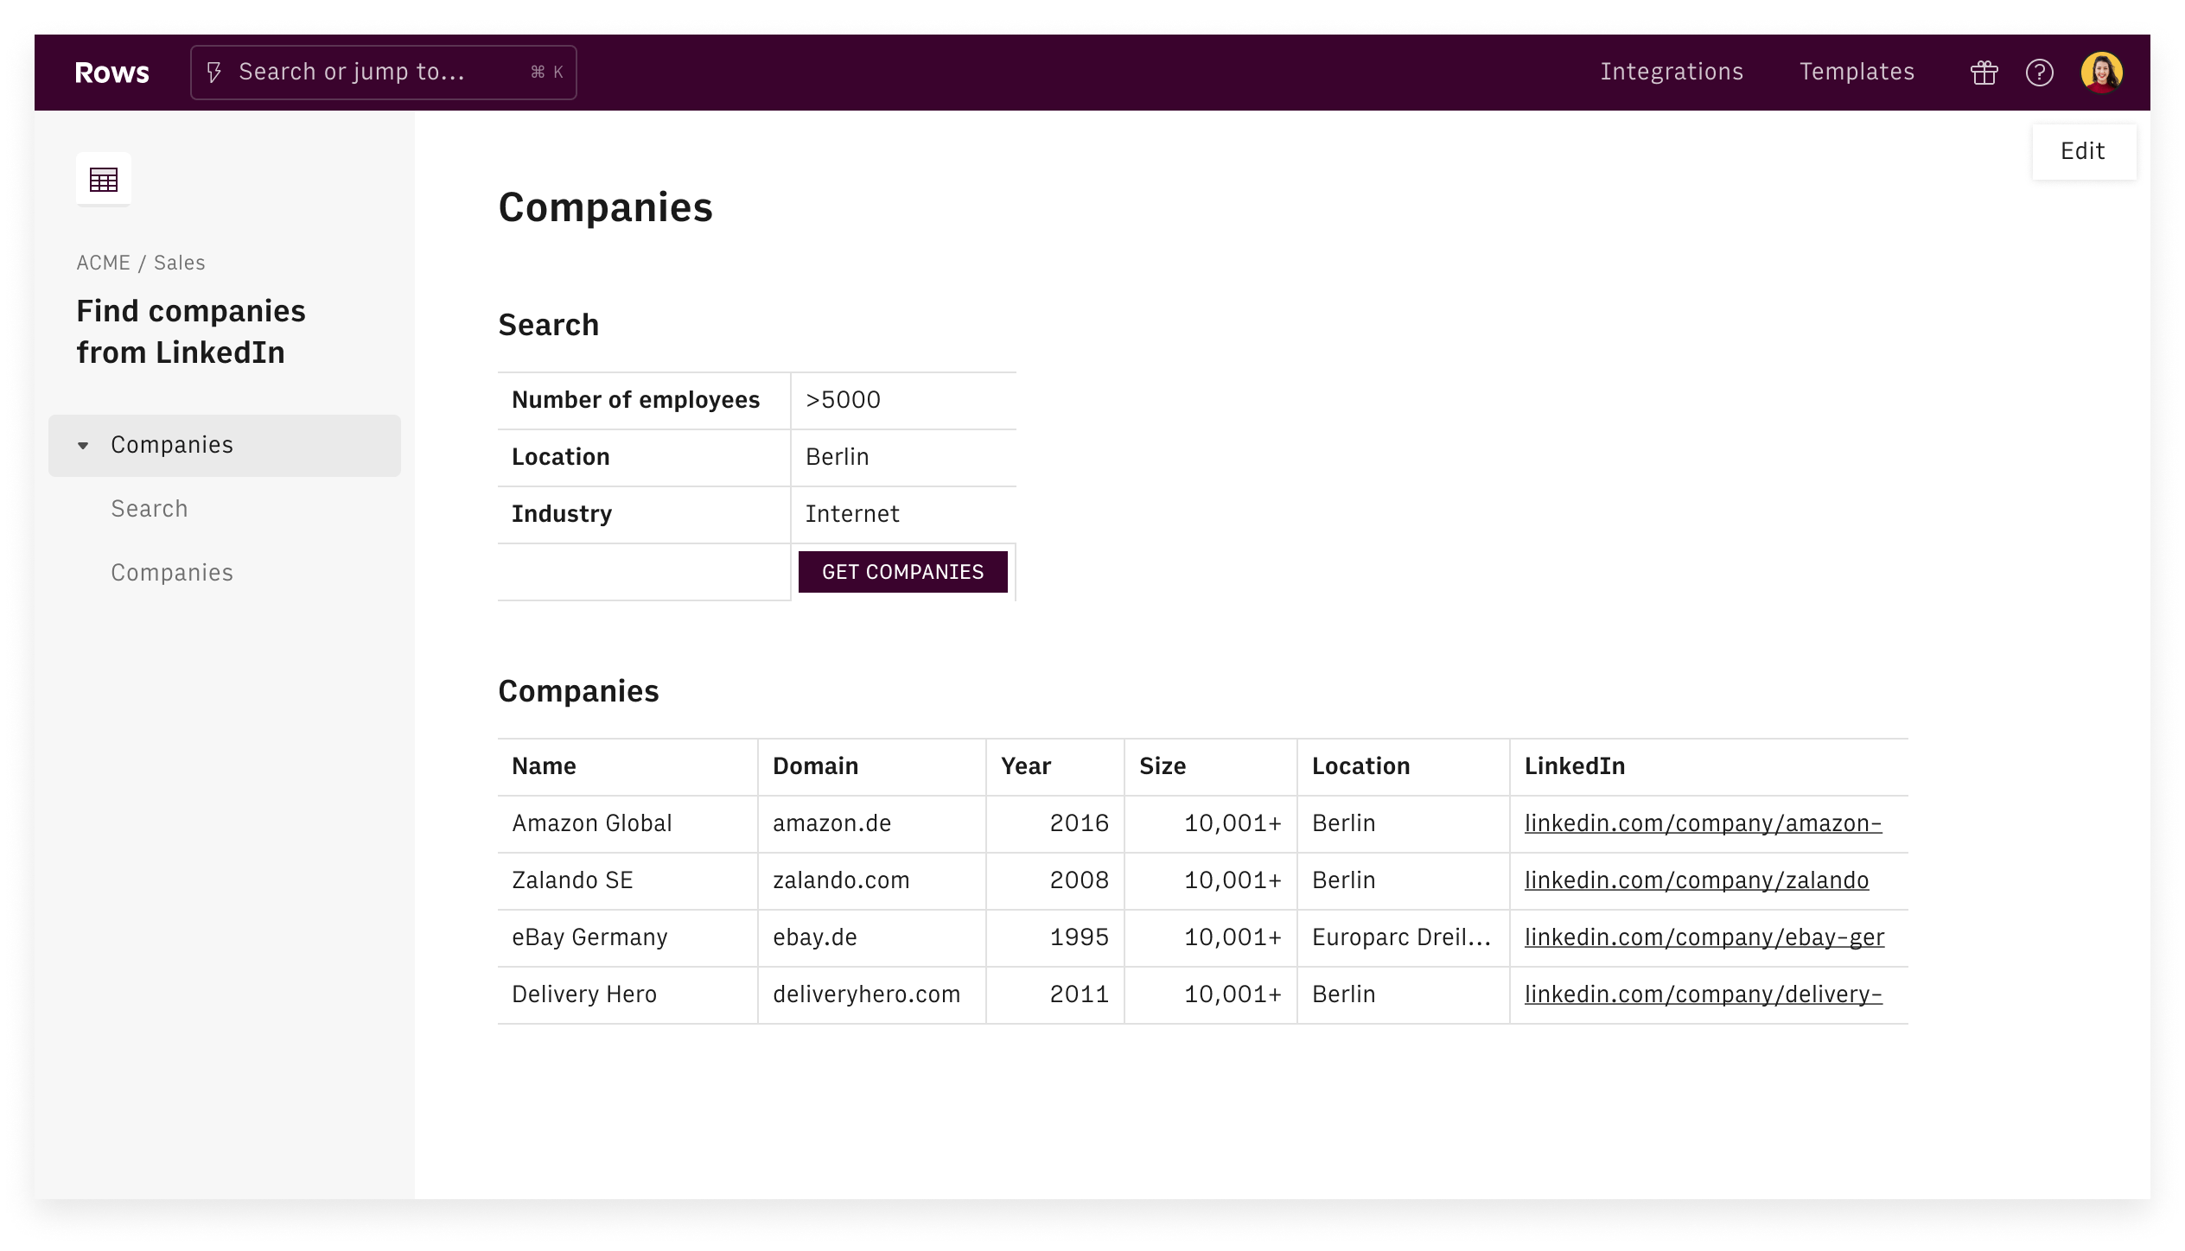Click the Europarc Dreil... location cell
The image size is (2185, 1251).
1403,938
